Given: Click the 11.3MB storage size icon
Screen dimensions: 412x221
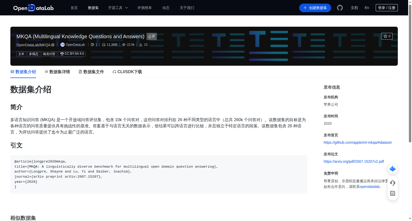Looking at the screenshot, I should coord(104,45).
